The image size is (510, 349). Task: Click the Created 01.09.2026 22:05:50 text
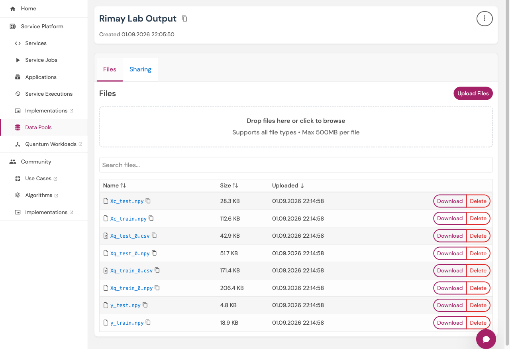(x=137, y=34)
